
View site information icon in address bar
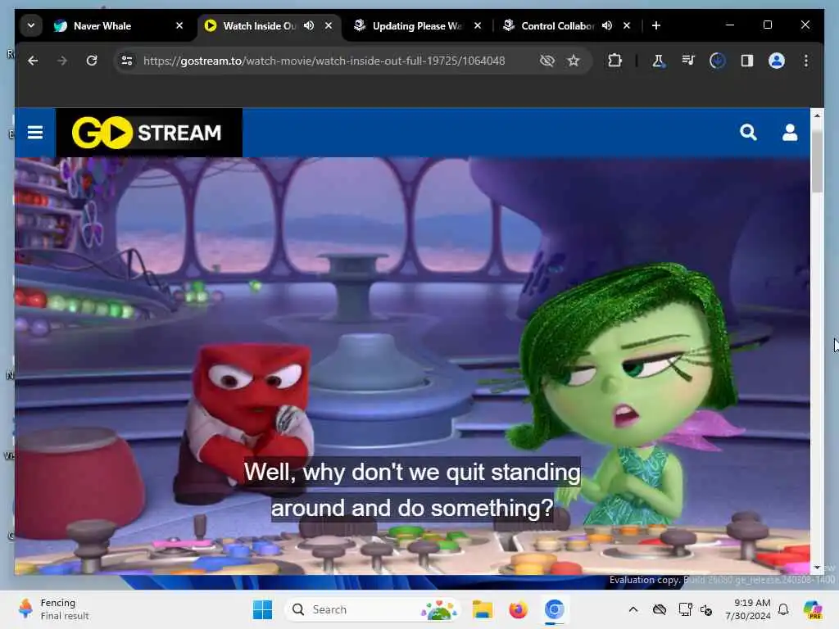tap(127, 61)
